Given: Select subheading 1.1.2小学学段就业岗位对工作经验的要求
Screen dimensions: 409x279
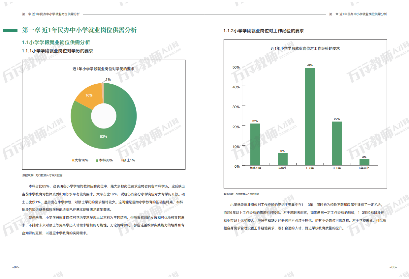Looking at the screenshot, I should [264, 31].
